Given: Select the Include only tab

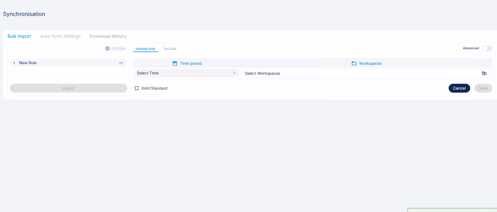Looking at the screenshot, I should point(145,49).
